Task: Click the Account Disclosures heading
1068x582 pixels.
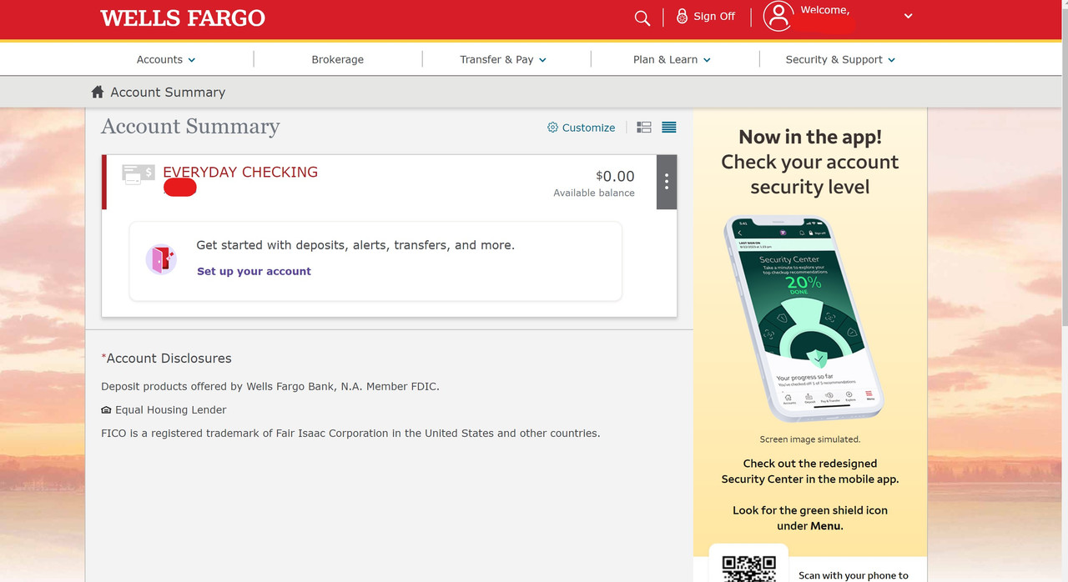Action: tap(169, 359)
